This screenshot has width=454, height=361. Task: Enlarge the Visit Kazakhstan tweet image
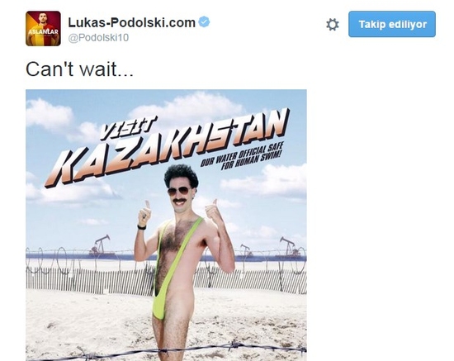click(x=166, y=226)
